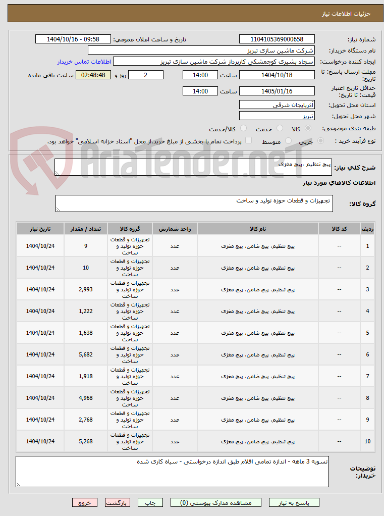
Task: Click quantity cell 5,682
Action: [85, 354]
